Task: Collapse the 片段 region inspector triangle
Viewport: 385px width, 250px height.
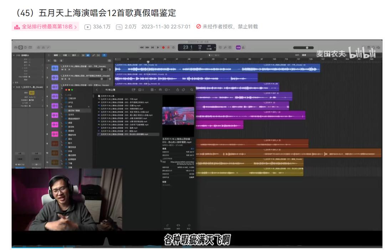Action: pos(14,55)
